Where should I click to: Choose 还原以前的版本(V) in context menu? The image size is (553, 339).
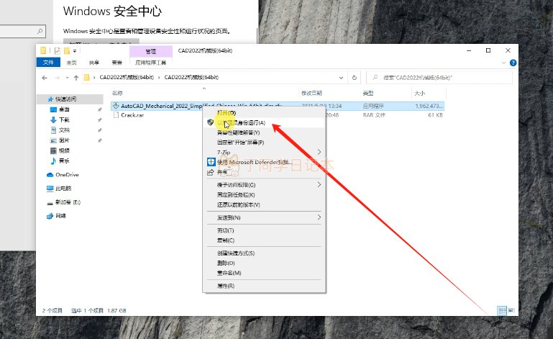pyautogui.click(x=264, y=204)
